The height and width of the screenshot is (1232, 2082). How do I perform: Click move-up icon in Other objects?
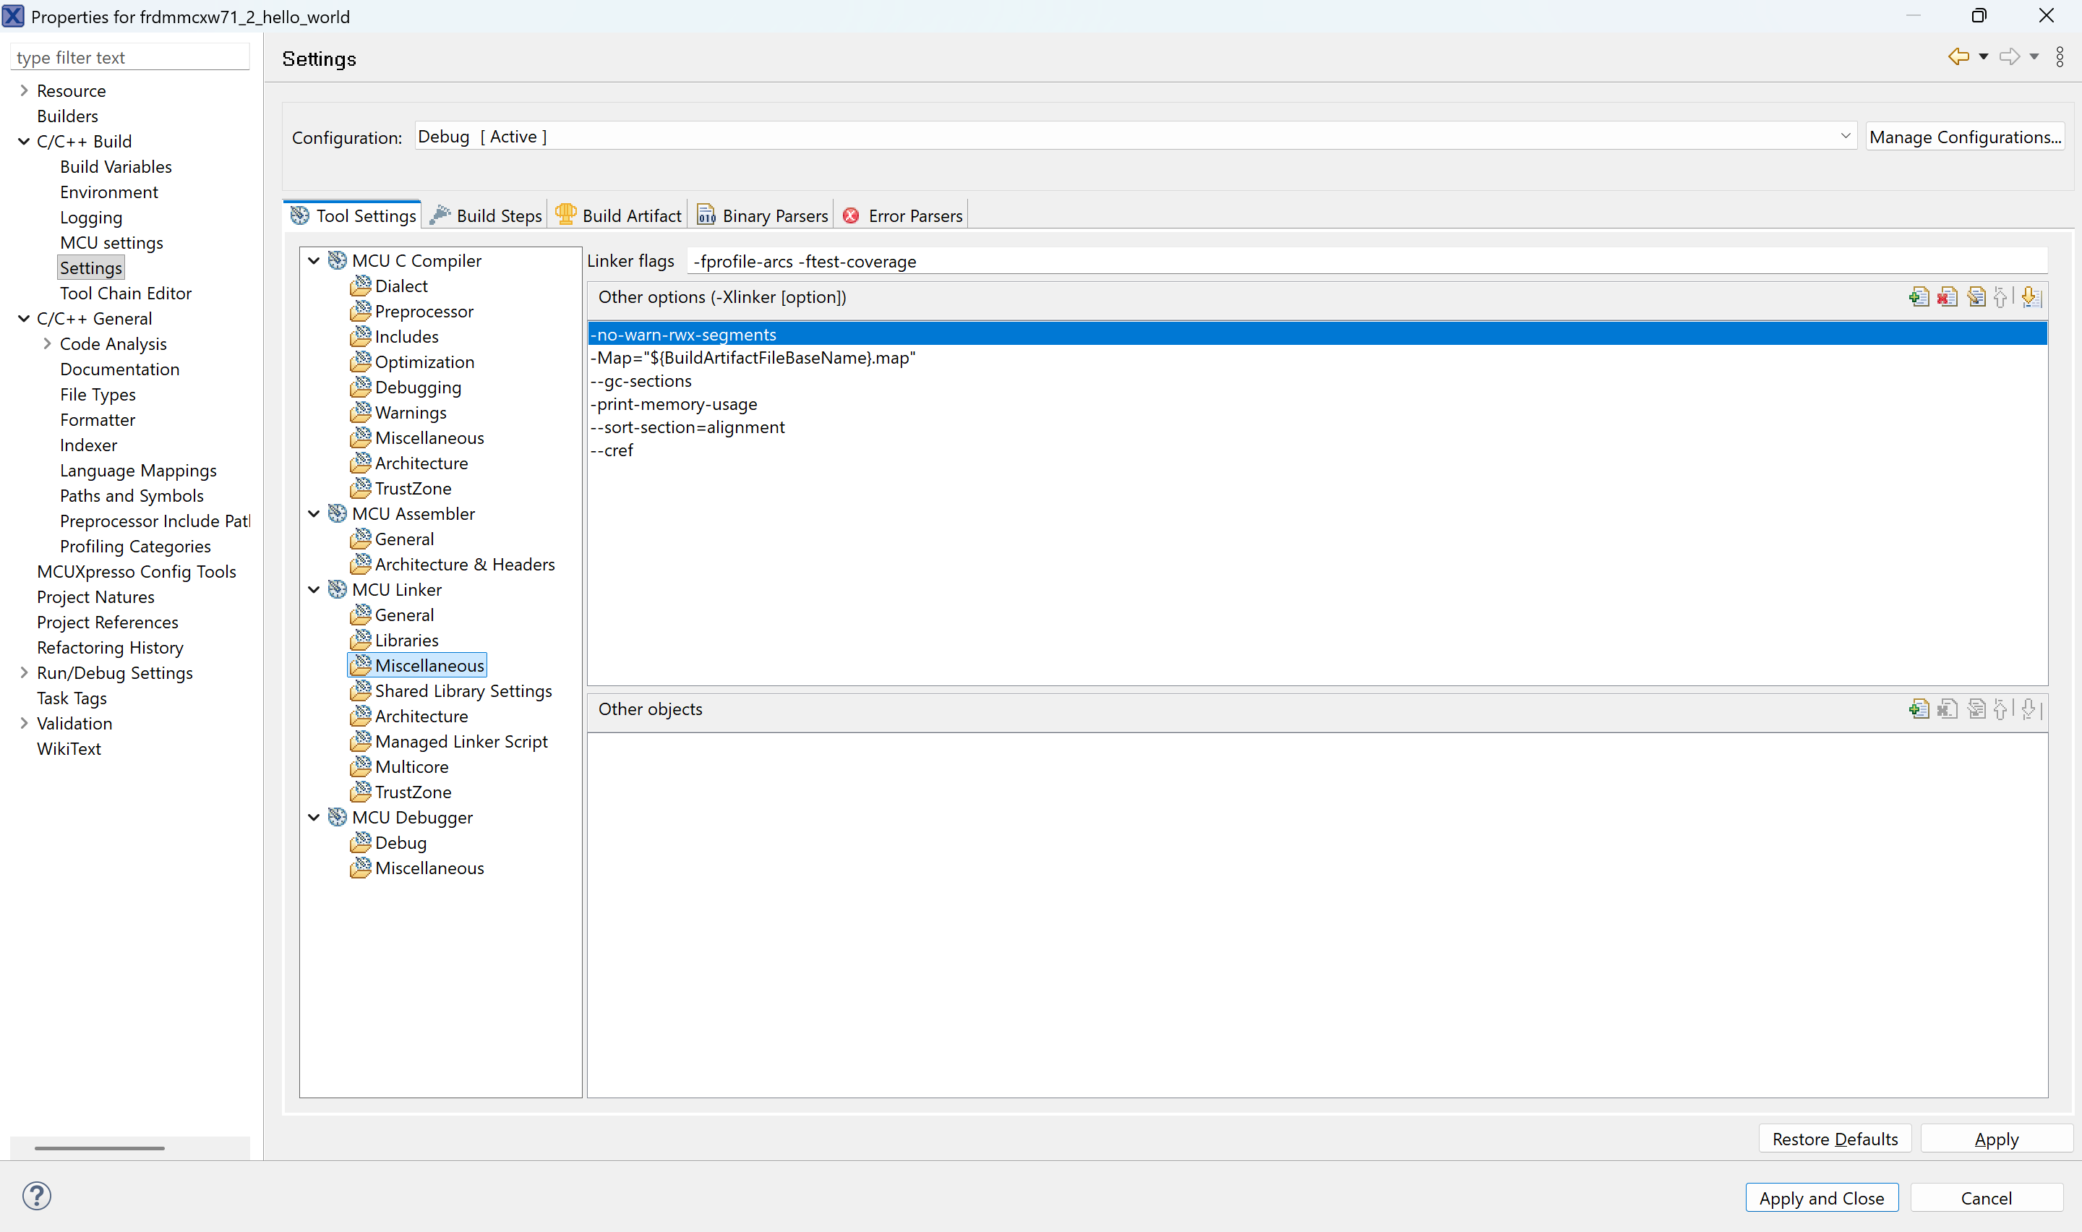click(x=2002, y=709)
